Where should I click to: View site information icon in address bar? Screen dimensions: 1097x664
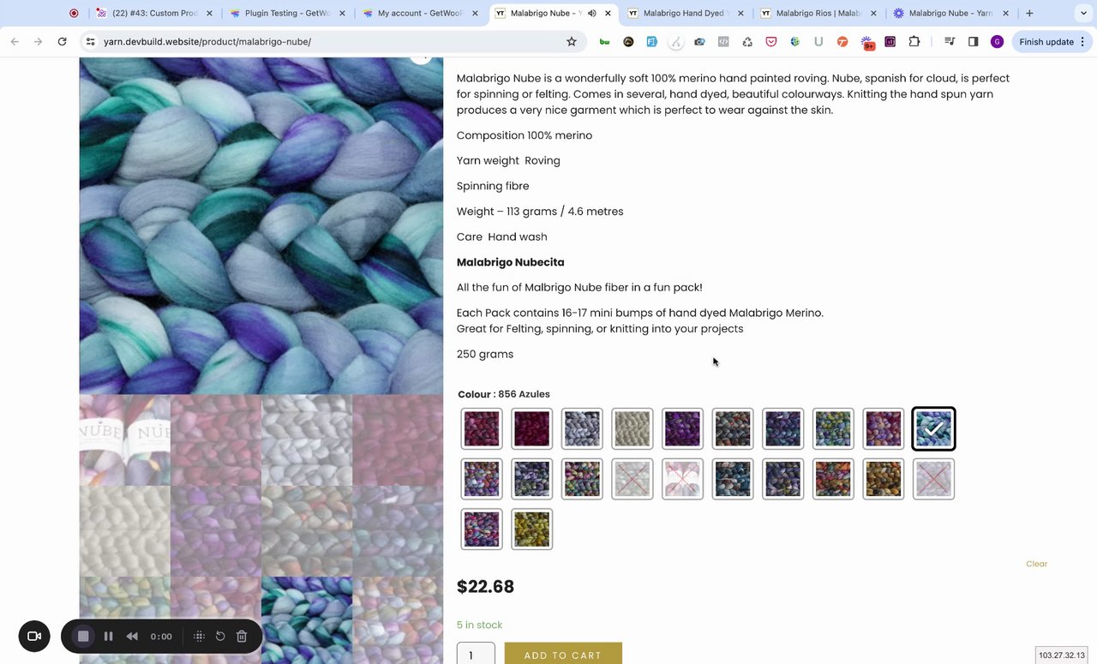91,41
